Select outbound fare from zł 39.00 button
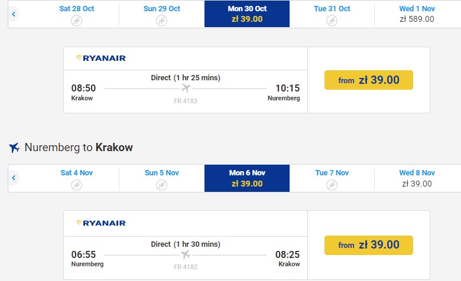This screenshot has height=281, width=461. click(x=368, y=80)
